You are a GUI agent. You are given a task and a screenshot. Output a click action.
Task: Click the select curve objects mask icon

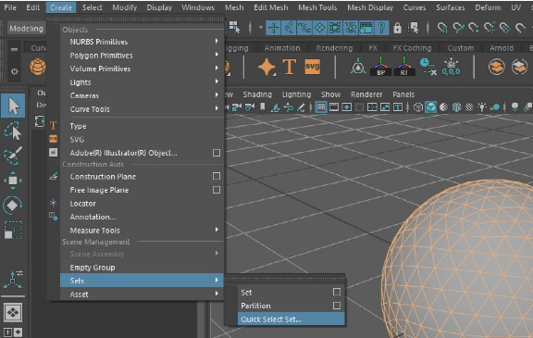pos(304,28)
